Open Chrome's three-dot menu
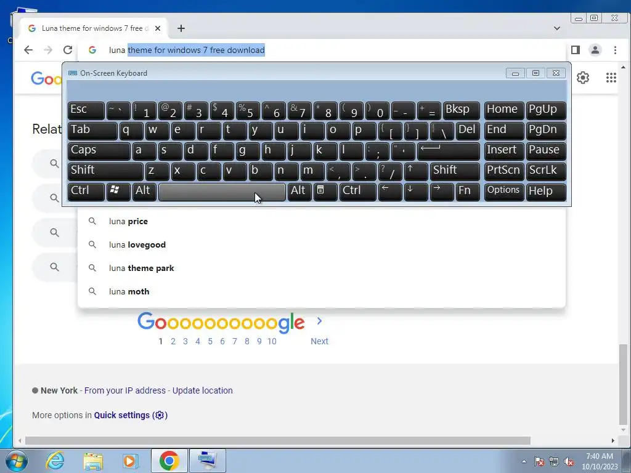This screenshot has width=631, height=473. [x=615, y=50]
